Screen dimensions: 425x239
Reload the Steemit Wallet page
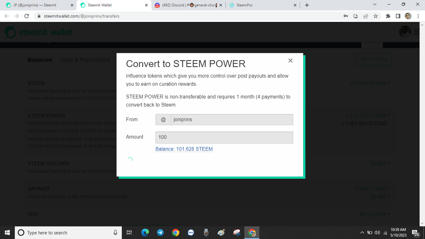pos(27,16)
